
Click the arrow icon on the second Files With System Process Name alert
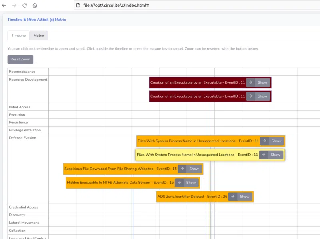264,155
